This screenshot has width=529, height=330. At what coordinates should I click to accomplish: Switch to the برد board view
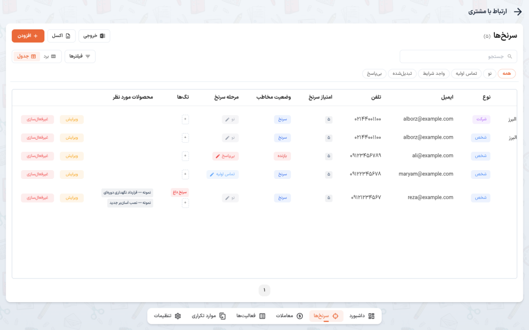click(50, 56)
